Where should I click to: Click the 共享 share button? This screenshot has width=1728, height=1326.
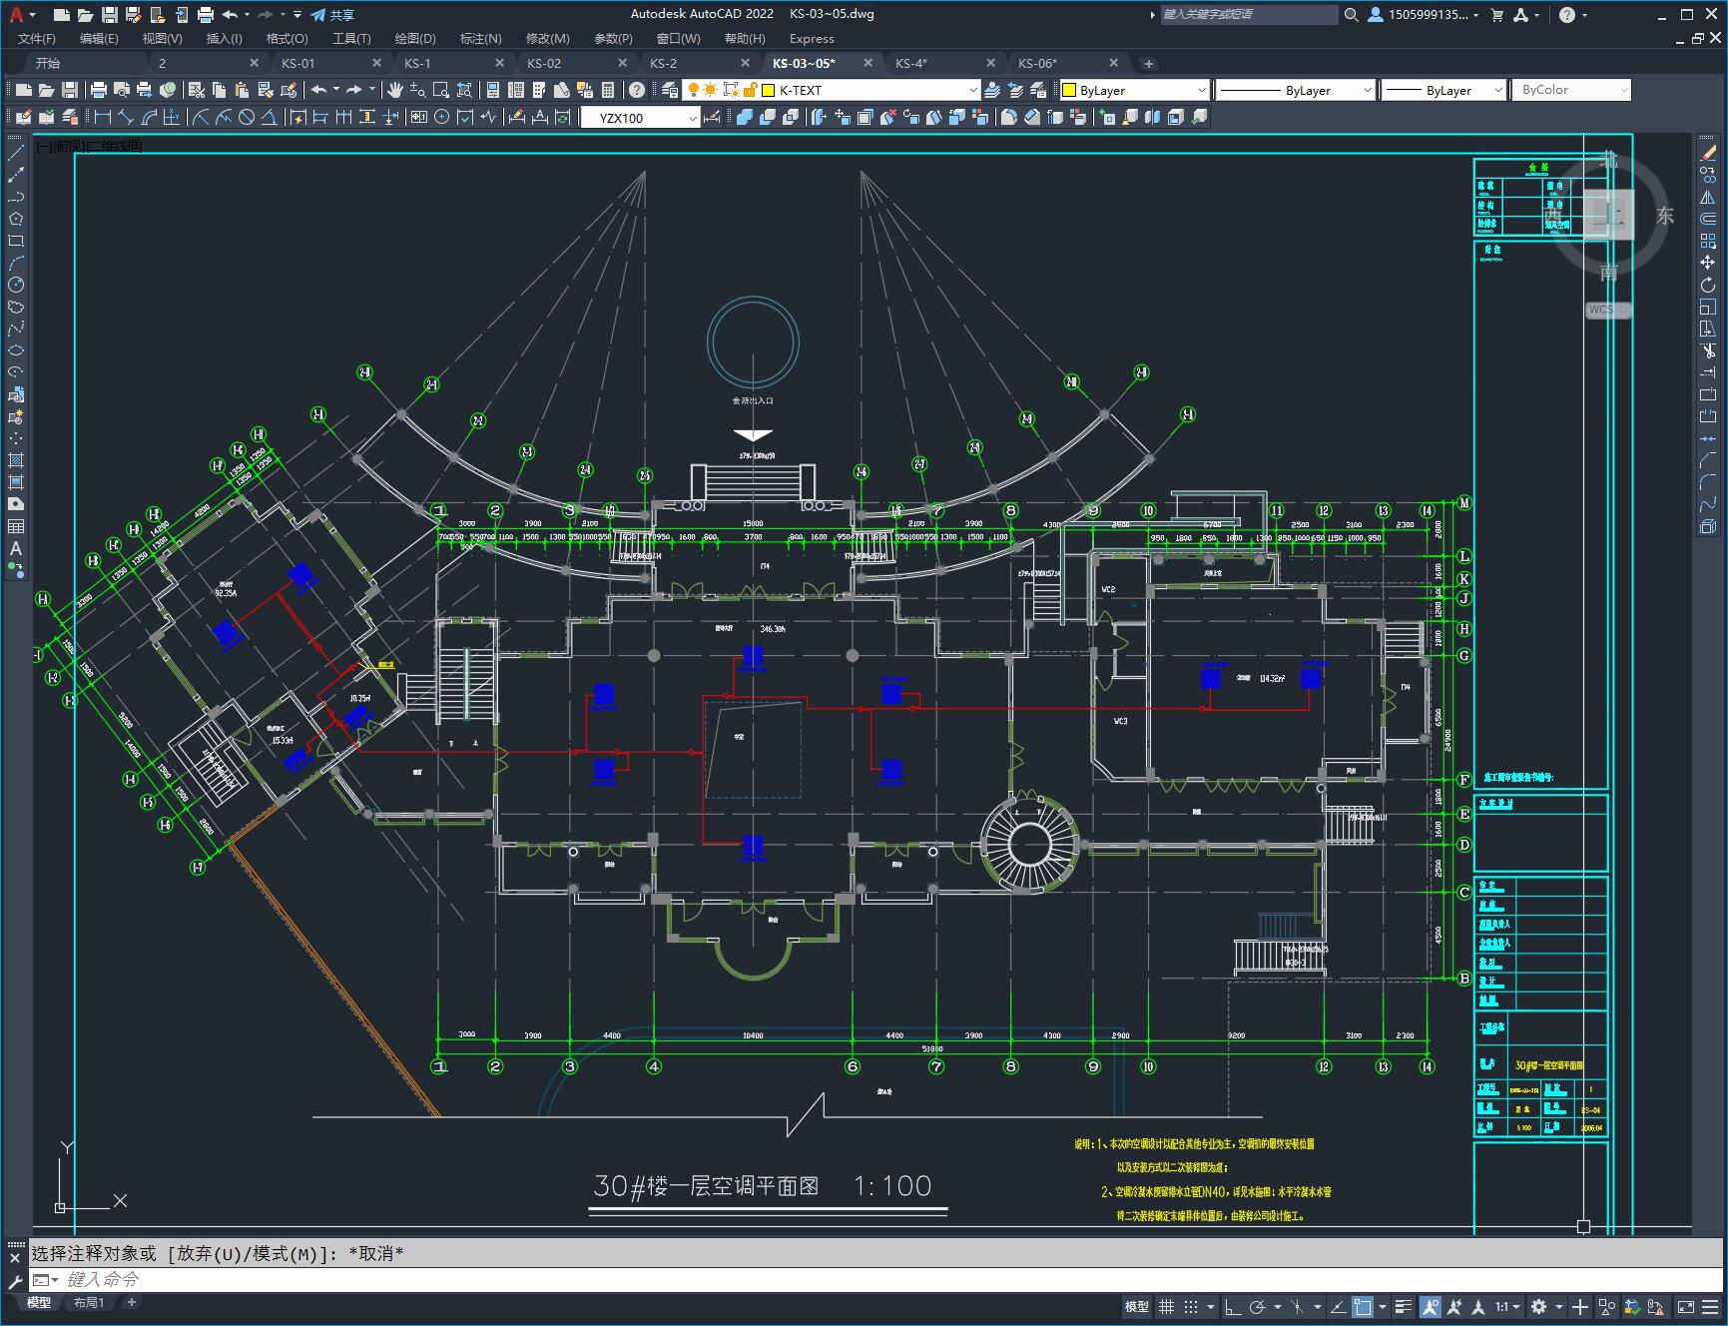tap(332, 14)
